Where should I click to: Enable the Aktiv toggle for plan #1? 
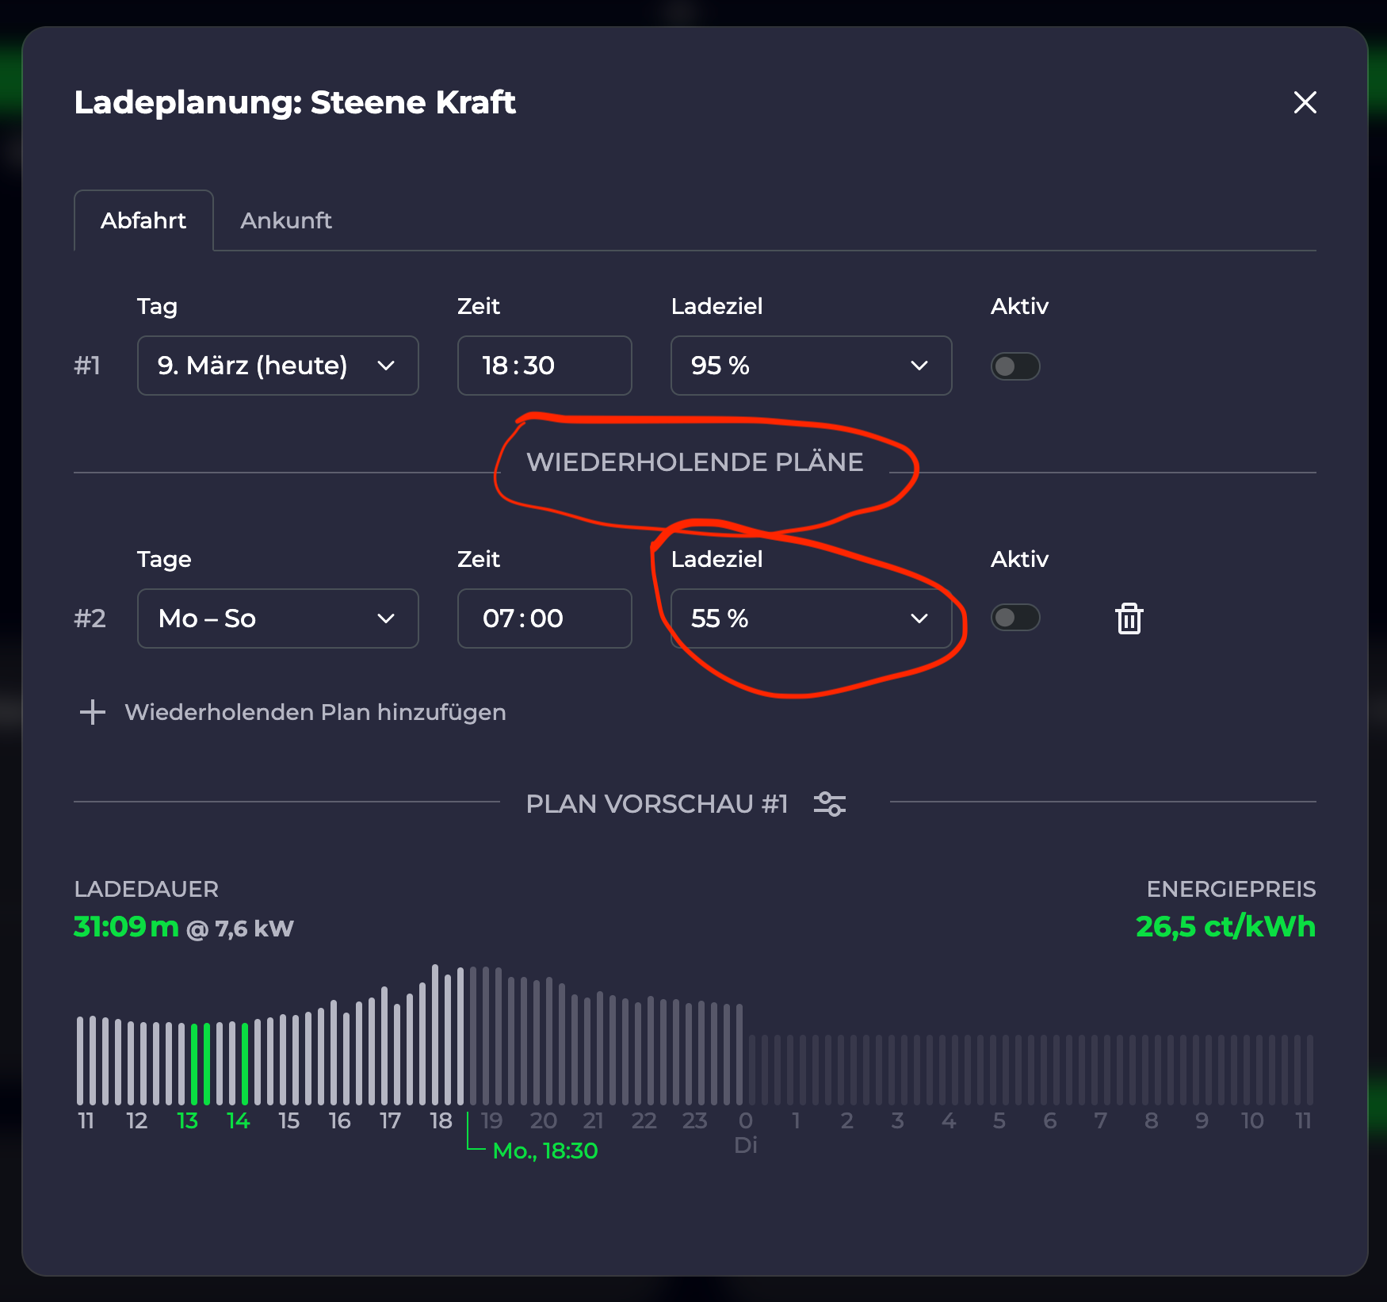1014,366
